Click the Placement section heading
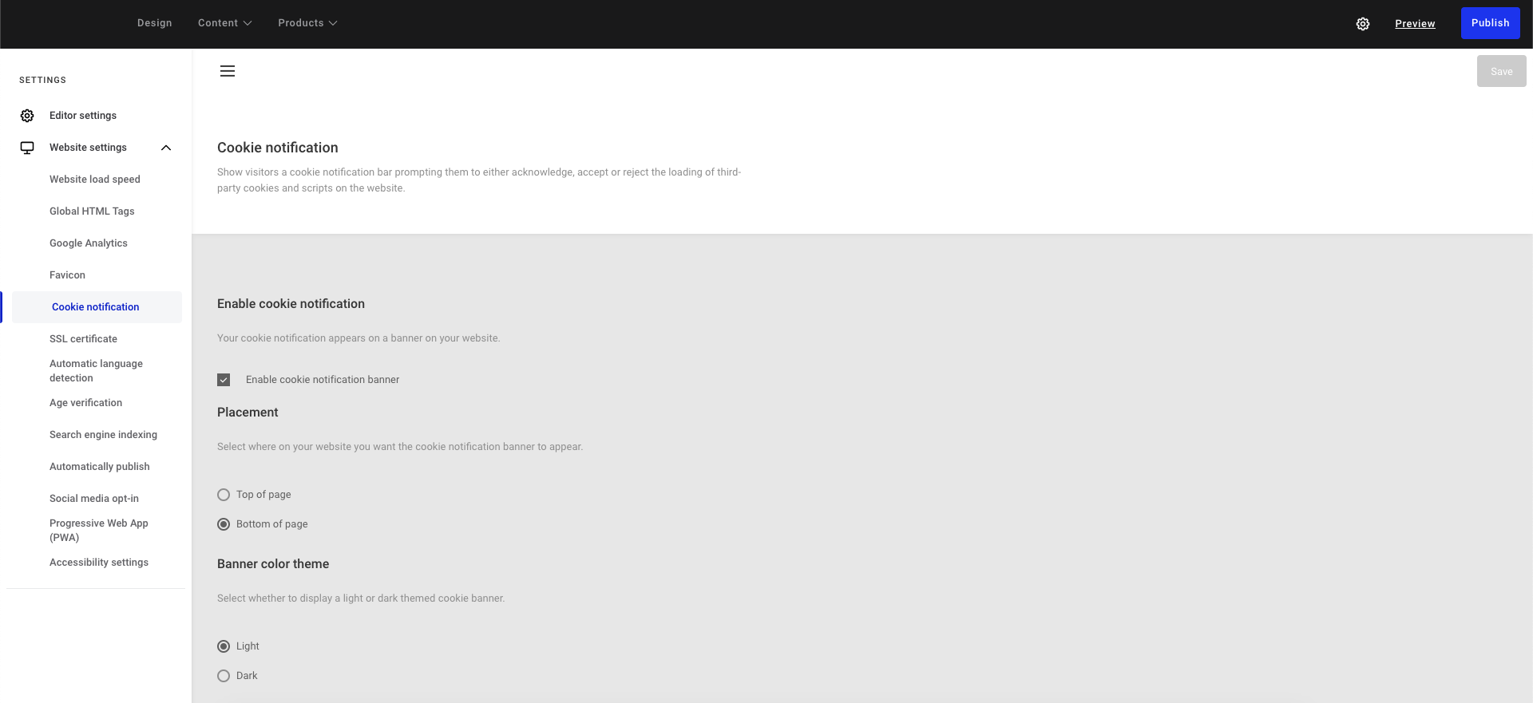The width and height of the screenshot is (1533, 703). point(248,413)
